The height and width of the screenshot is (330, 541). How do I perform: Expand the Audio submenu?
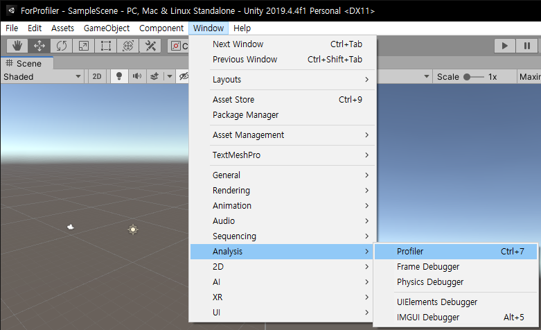coord(283,221)
